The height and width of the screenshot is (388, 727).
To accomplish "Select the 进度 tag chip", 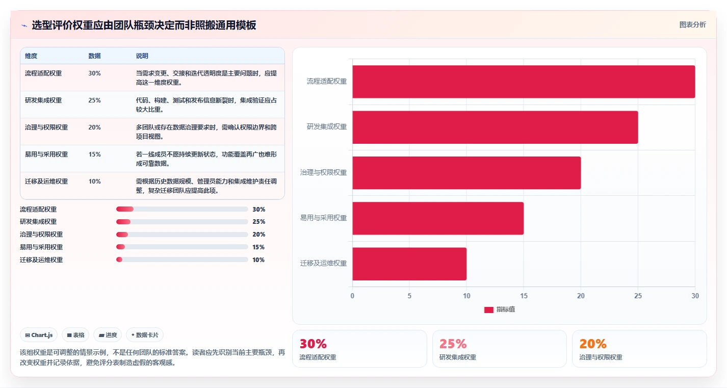I will pyautogui.click(x=108, y=335).
